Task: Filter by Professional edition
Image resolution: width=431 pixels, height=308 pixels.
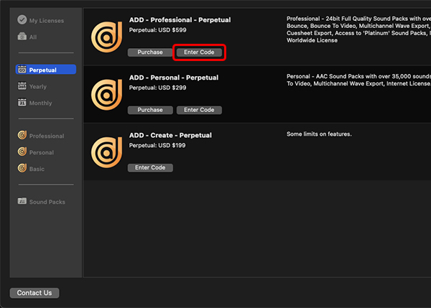Action: point(47,136)
